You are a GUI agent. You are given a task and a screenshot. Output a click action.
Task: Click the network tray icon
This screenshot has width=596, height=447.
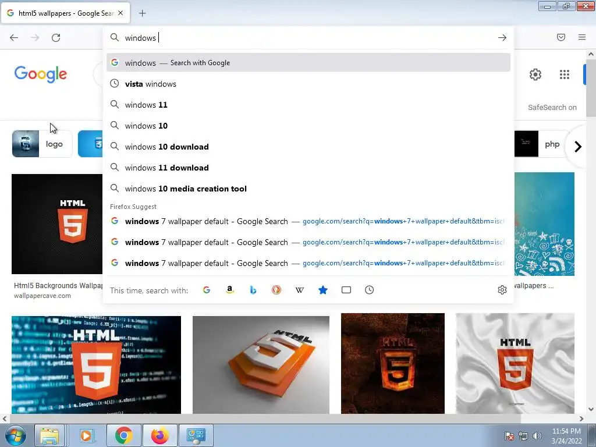pyautogui.click(x=523, y=437)
